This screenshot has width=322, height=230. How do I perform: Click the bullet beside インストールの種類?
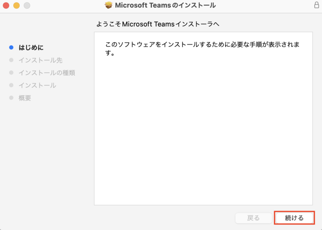click(11, 73)
